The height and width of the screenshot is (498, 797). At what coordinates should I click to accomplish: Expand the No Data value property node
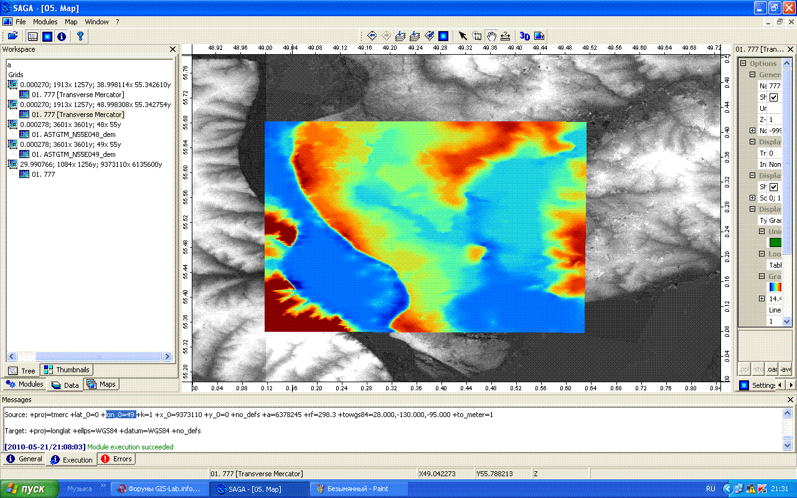[x=753, y=131]
